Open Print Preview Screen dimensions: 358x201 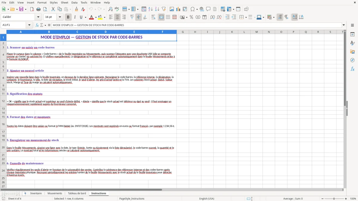click(45, 9)
